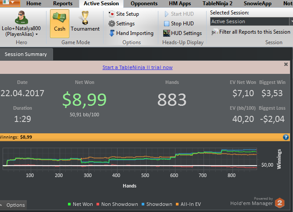Click the session date 22.04.2017
Viewport: 293px width, 212px height.
tap(22, 93)
